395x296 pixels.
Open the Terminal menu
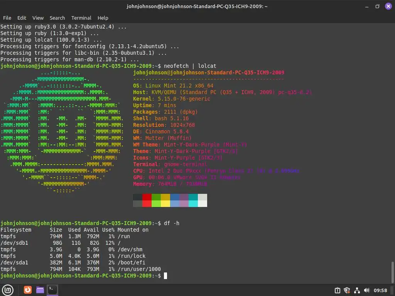[x=81, y=18]
